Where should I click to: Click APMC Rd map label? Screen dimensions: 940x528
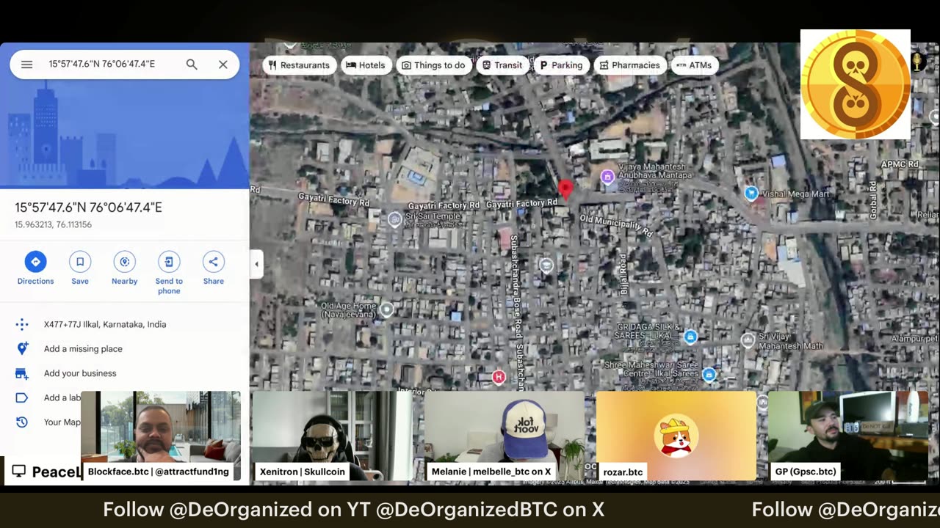[x=900, y=164]
